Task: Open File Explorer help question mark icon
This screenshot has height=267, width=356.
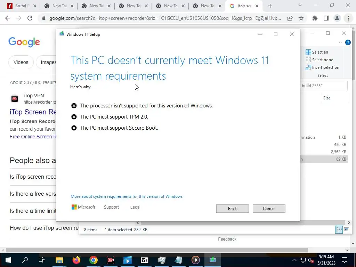Action: [x=348, y=42]
